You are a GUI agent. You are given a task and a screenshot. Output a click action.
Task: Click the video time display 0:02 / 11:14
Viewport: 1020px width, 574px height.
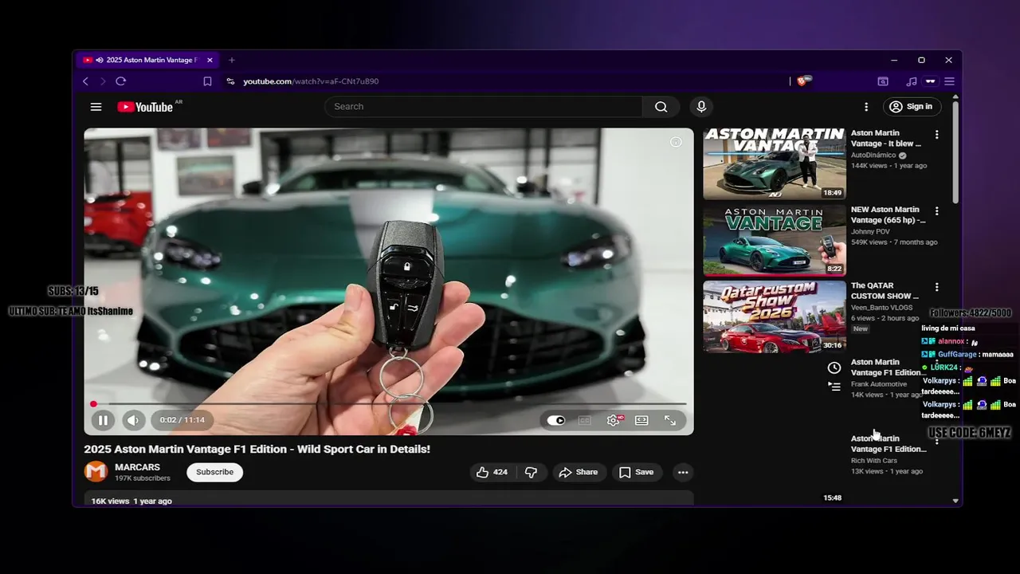[x=182, y=420]
